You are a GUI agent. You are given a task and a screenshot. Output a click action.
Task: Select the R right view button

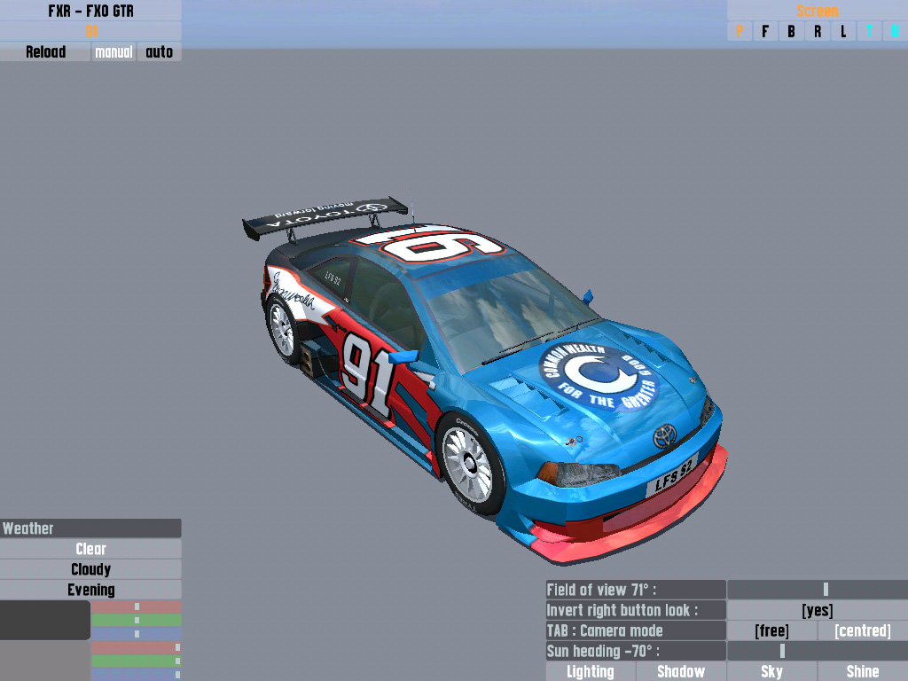(817, 31)
